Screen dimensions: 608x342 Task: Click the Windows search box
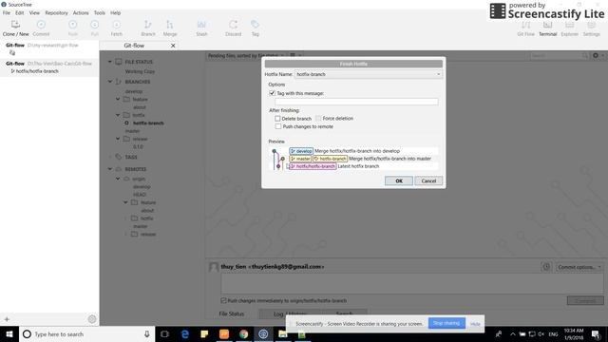click(x=86, y=334)
